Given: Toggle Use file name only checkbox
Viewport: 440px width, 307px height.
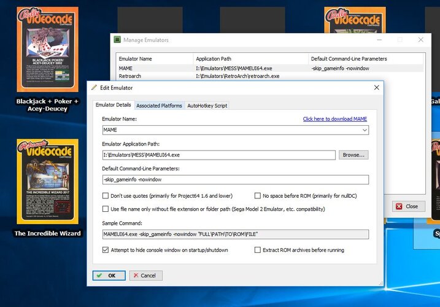Looking at the screenshot, I should [106, 209].
